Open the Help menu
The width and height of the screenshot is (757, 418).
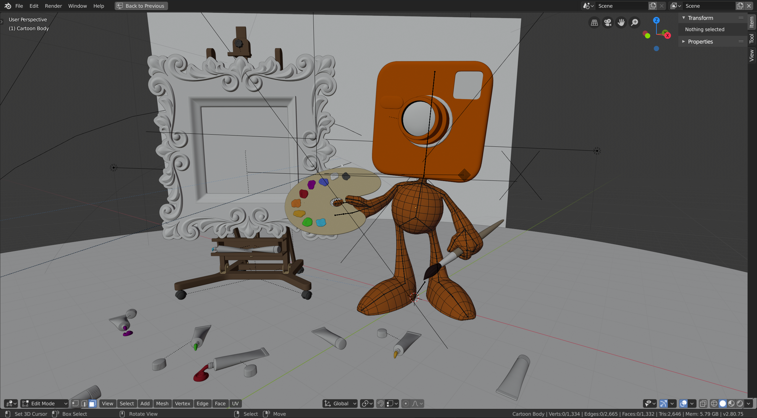pos(98,6)
